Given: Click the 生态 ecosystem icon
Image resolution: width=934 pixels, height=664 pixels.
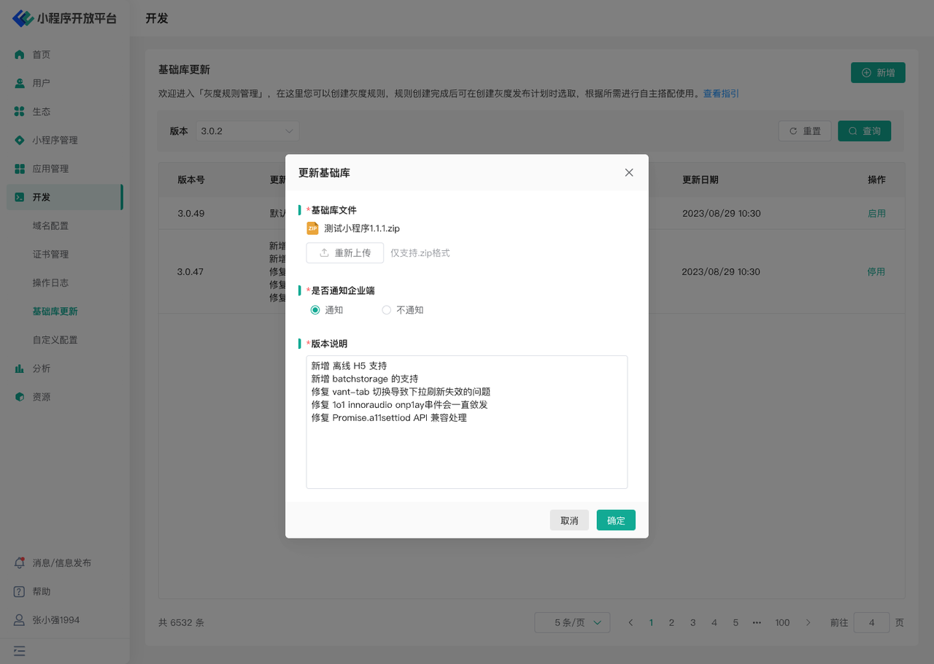Looking at the screenshot, I should point(20,112).
